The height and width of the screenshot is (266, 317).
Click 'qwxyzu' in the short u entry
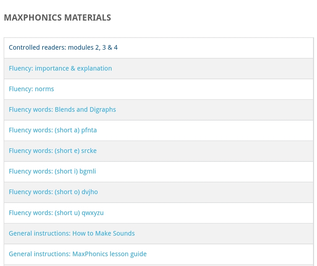coord(93,213)
